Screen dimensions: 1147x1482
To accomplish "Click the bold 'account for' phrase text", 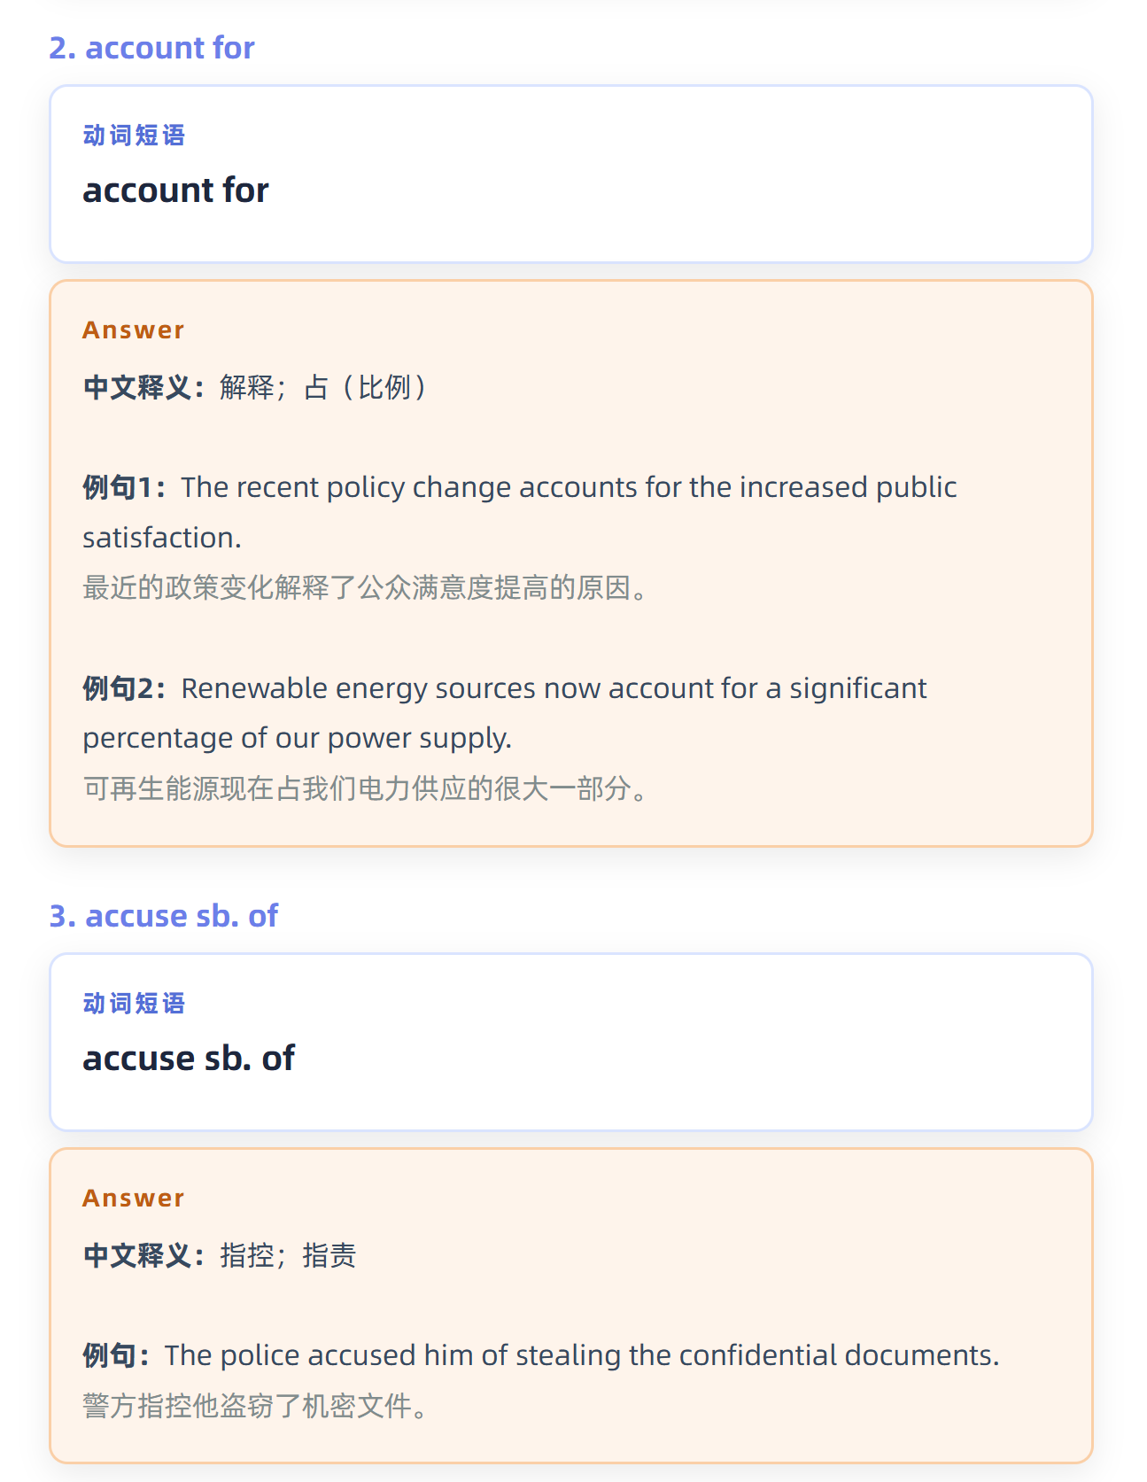I will 175,190.
